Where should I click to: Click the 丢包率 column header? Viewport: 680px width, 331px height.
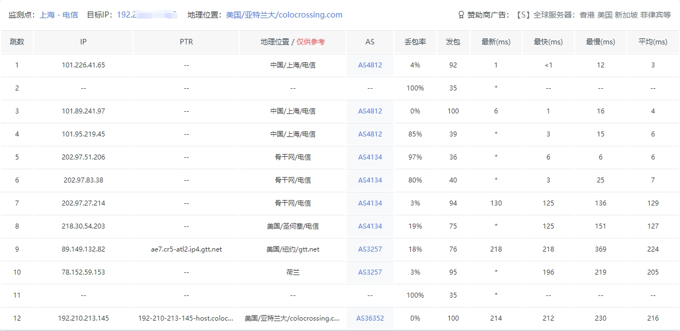click(415, 42)
